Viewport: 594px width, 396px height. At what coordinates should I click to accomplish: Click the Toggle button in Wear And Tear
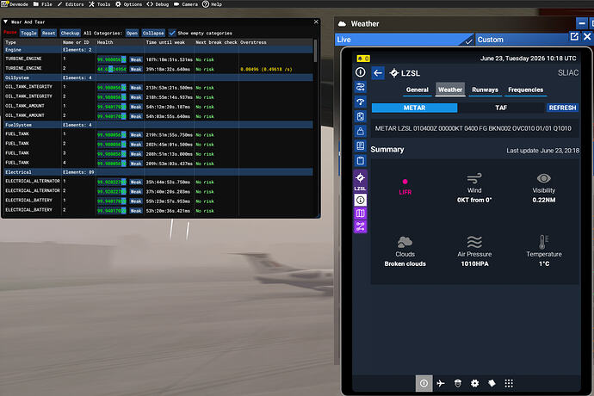point(28,33)
